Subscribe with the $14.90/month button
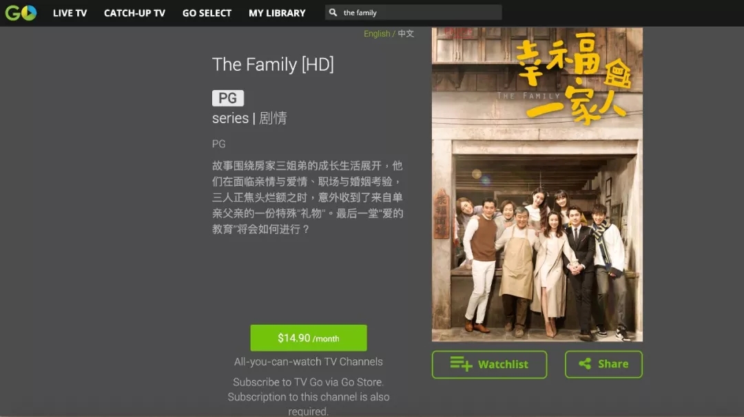Viewport: 744px width, 417px height. (309, 338)
